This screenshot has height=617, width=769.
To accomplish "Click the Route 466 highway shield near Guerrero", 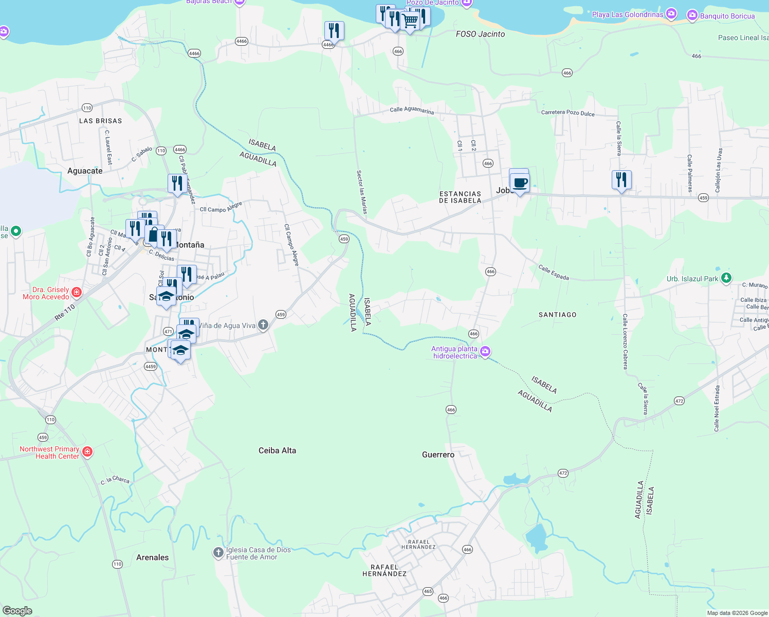I will (x=451, y=409).
